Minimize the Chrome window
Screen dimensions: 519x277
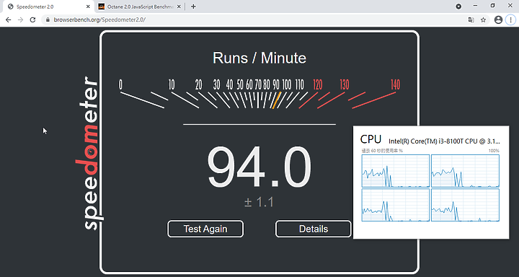475,6
